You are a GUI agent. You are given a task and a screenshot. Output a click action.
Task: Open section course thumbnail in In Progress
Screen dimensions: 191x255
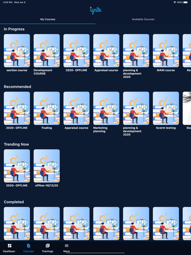click(x=17, y=50)
